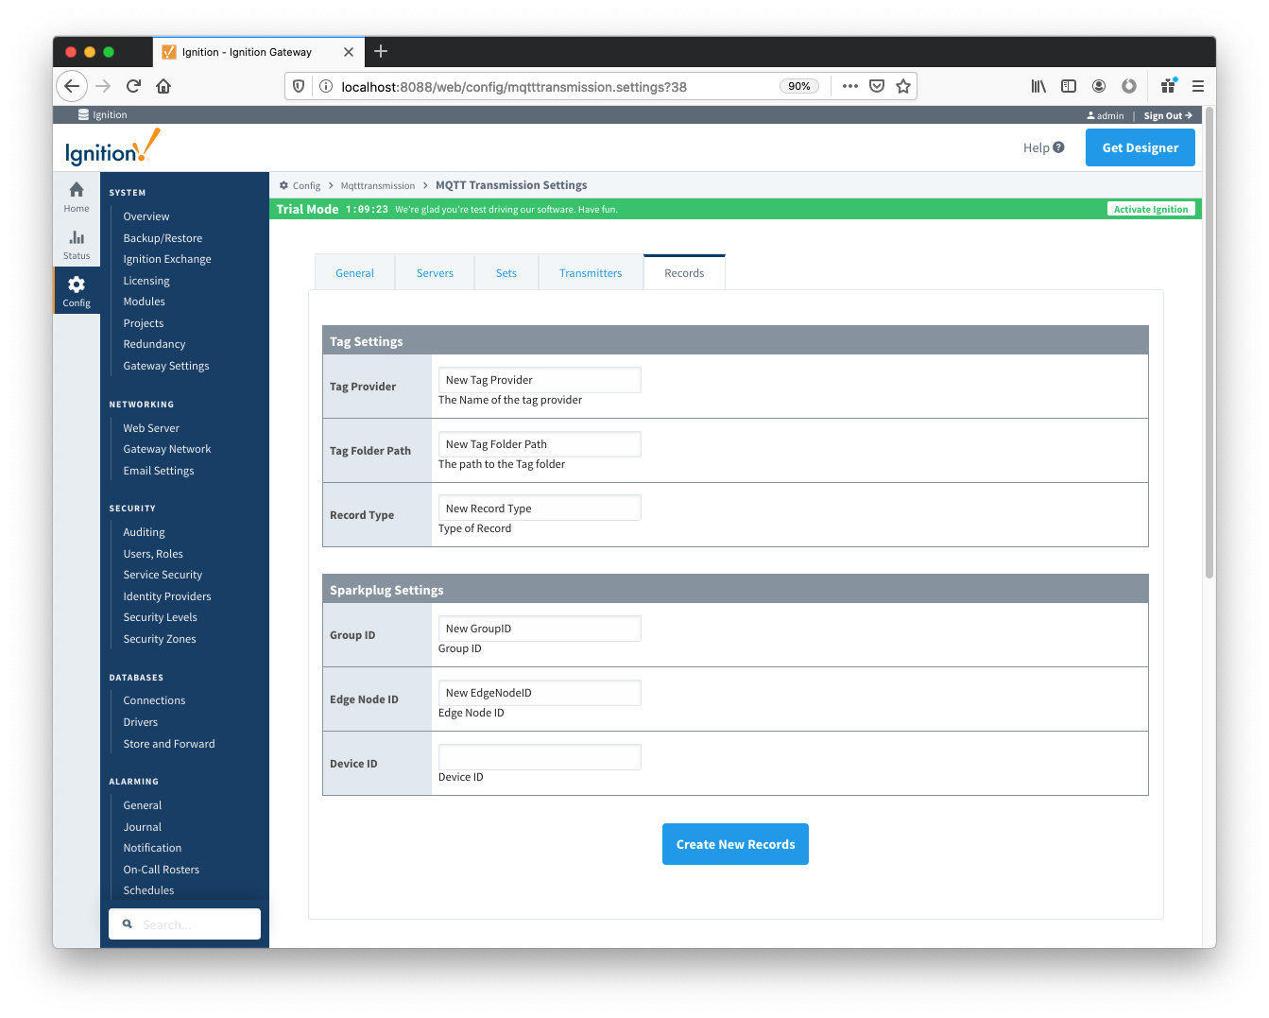Open Auditing menu item
Screen dimensions: 1269x1018
(x=144, y=532)
